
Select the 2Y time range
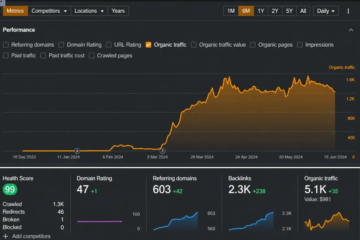click(x=275, y=11)
